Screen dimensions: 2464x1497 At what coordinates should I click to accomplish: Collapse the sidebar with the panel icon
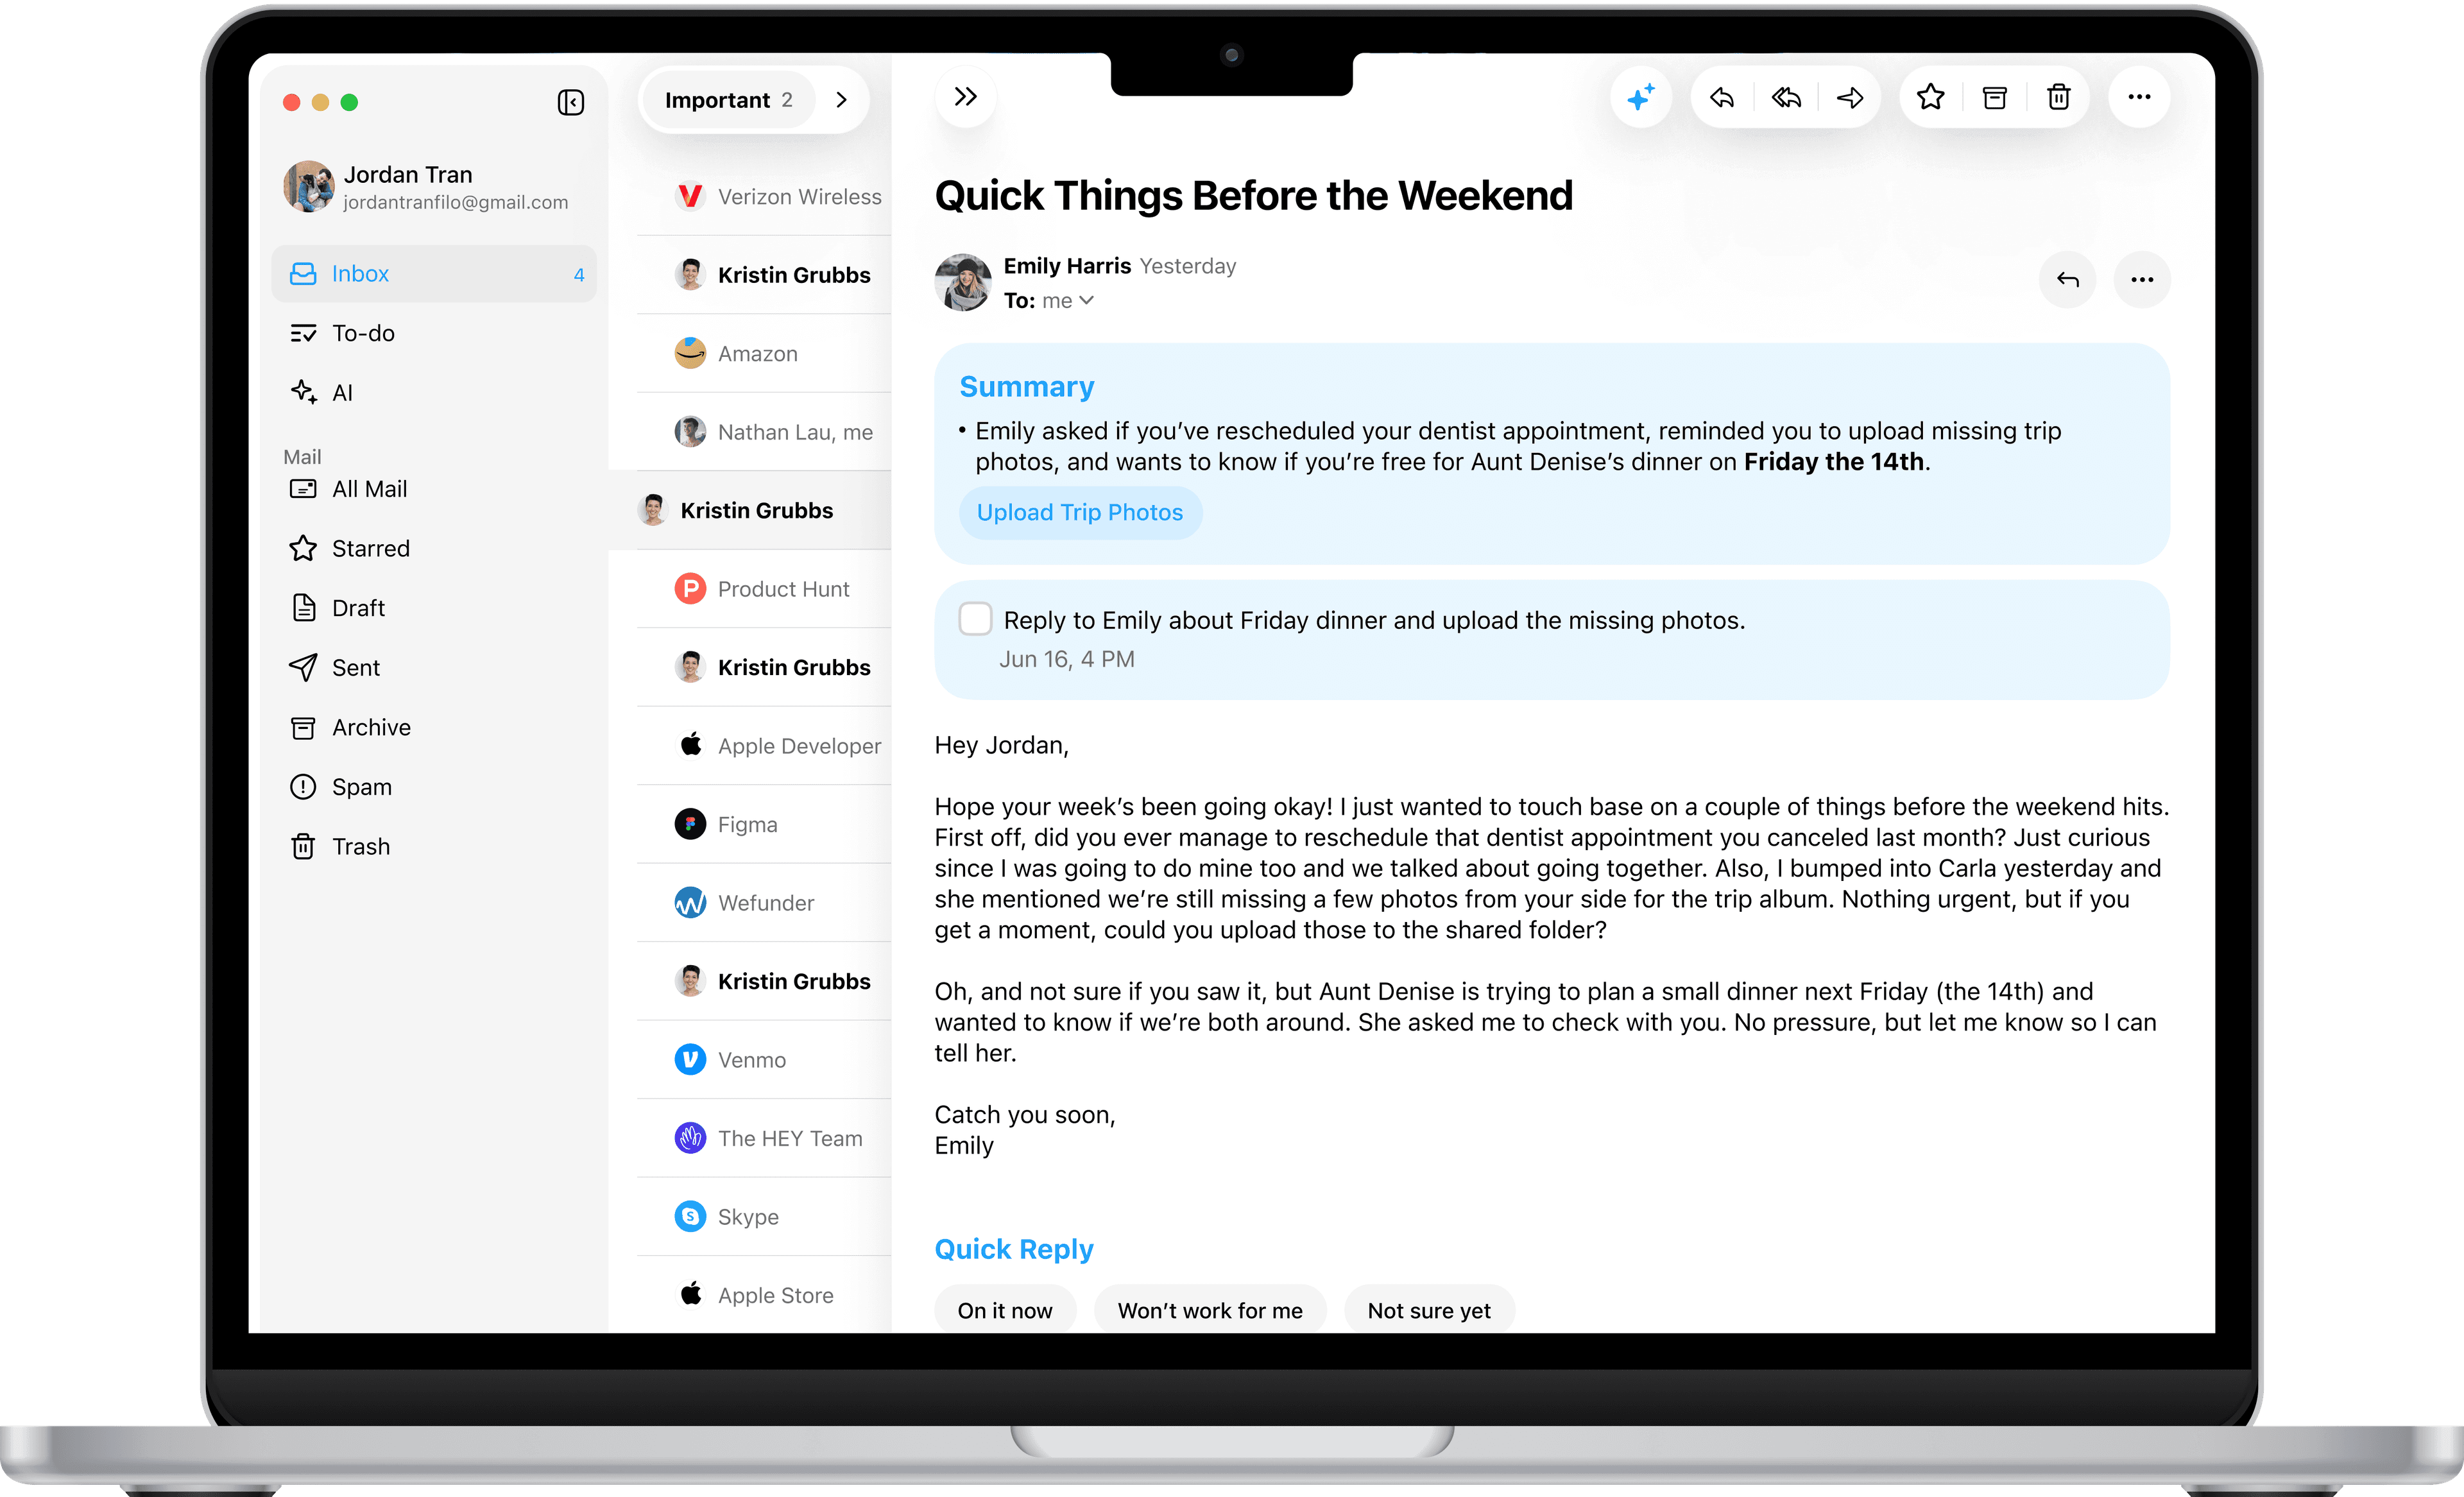point(570,102)
